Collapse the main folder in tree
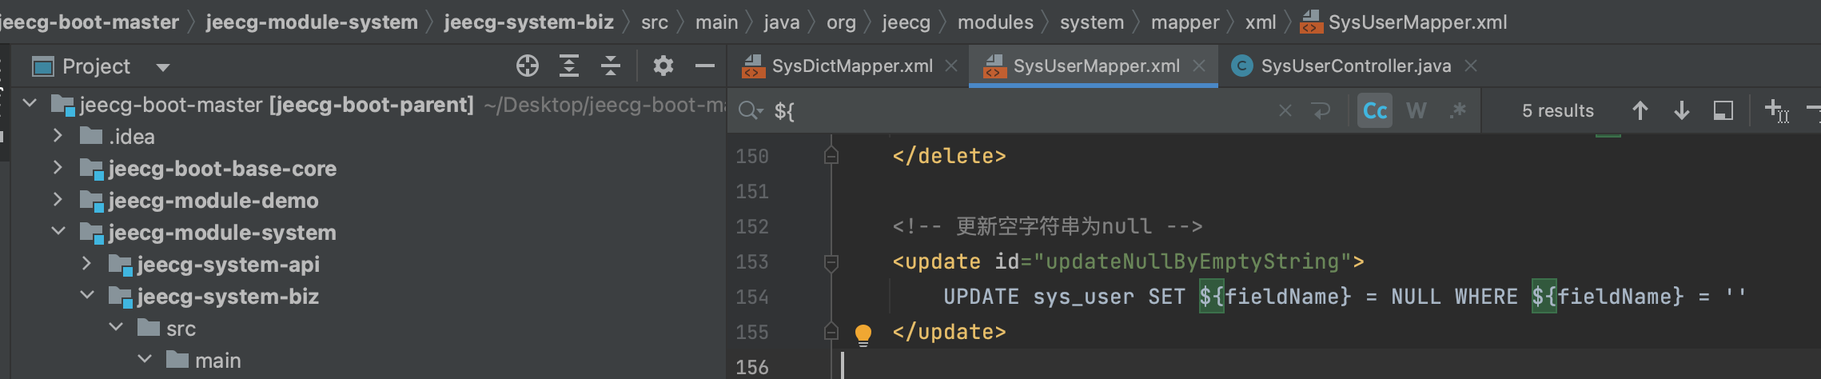 (145, 359)
